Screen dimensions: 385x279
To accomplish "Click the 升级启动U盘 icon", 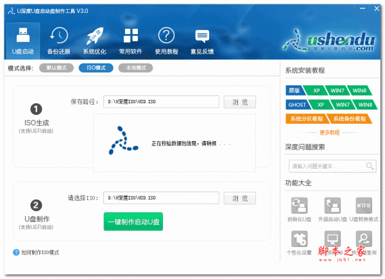I will (x=332, y=205).
